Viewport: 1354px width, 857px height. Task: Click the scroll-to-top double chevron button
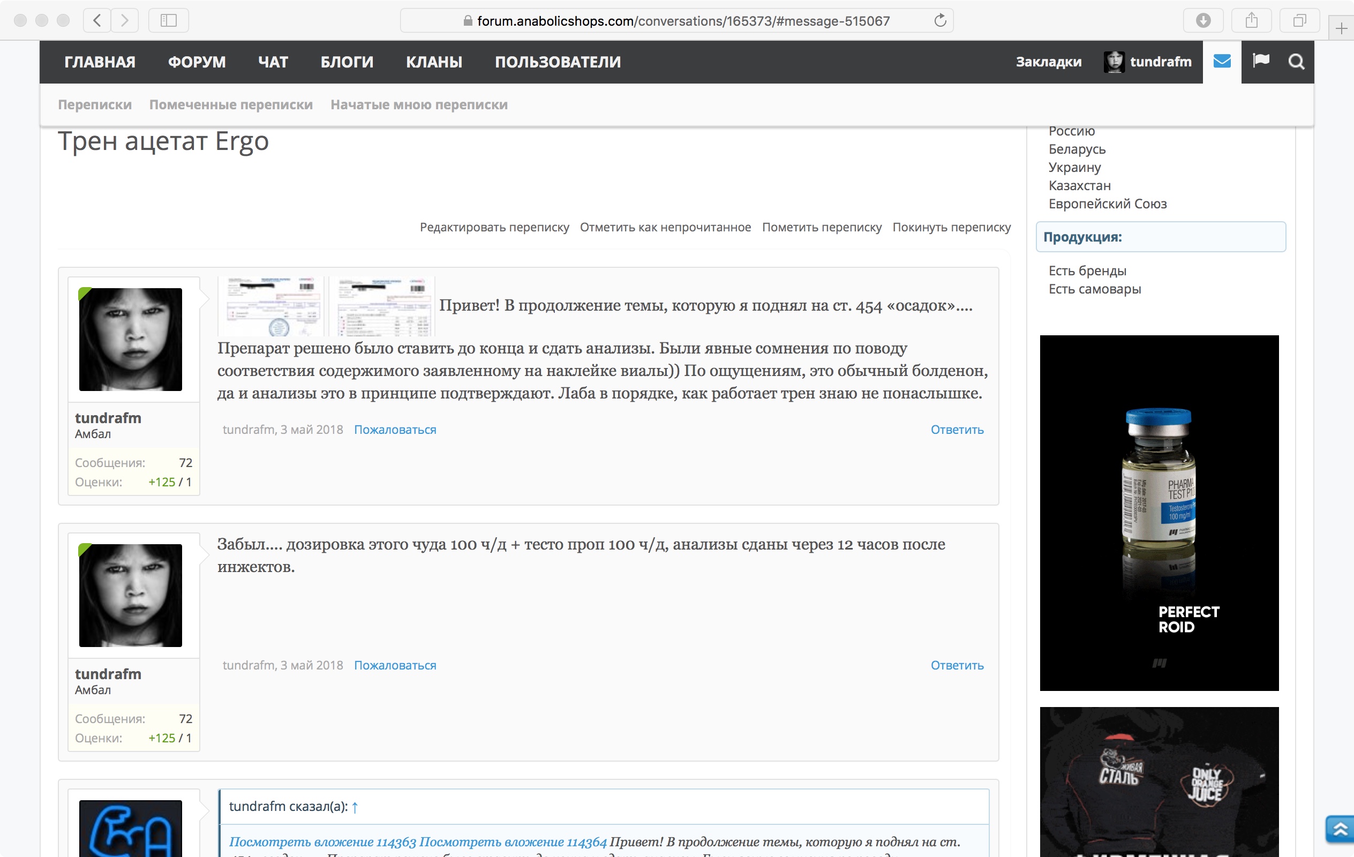pos(1340,828)
